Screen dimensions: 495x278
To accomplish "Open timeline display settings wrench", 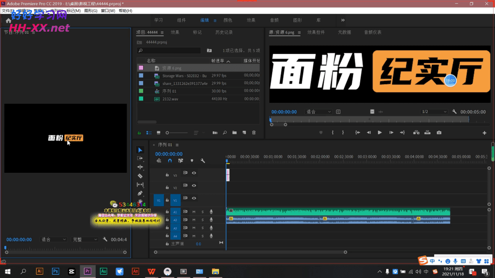I will (203, 161).
